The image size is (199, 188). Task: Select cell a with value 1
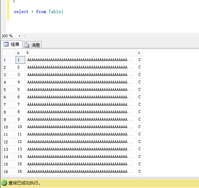[20, 60]
